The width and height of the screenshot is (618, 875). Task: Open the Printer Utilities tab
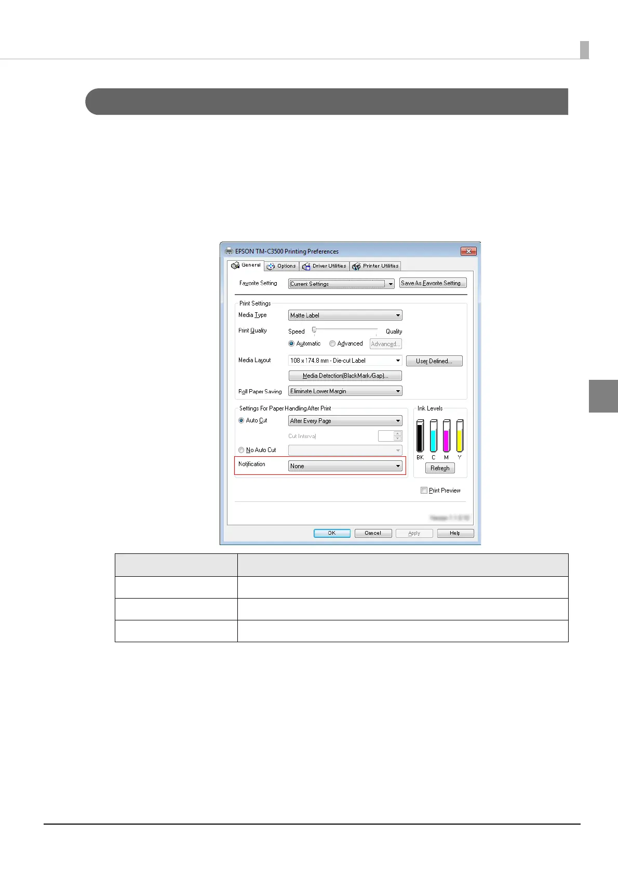(x=375, y=266)
